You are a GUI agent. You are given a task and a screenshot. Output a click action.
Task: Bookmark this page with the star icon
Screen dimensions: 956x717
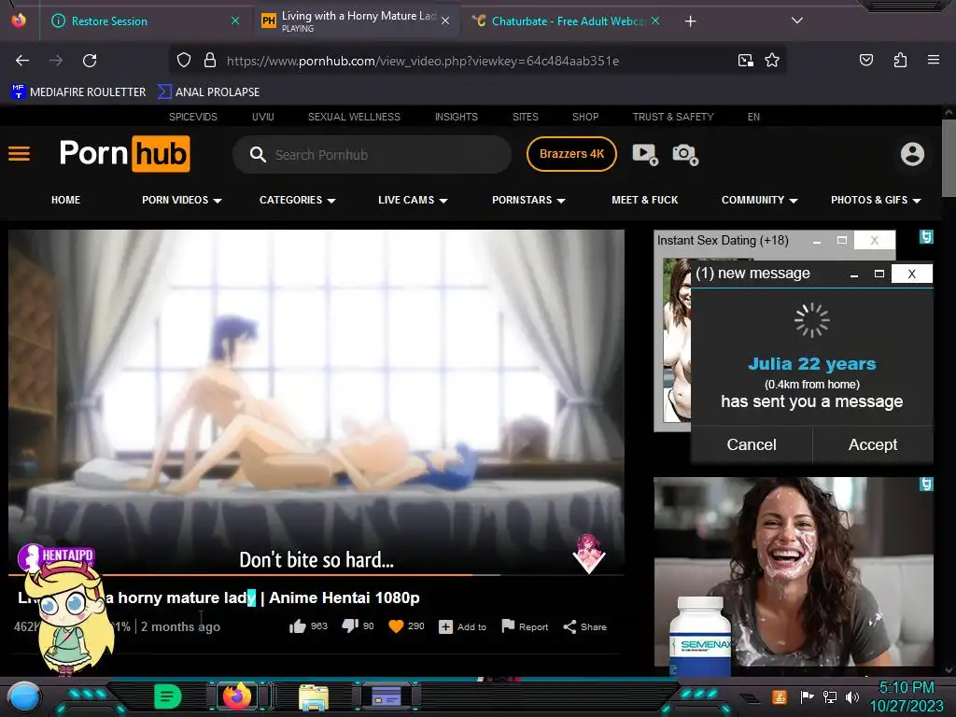772,61
